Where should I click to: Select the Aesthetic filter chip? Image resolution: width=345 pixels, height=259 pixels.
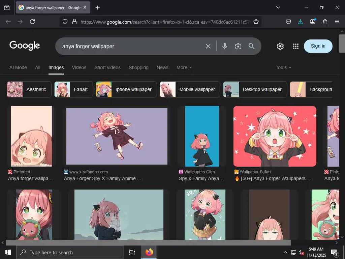tap(29, 89)
